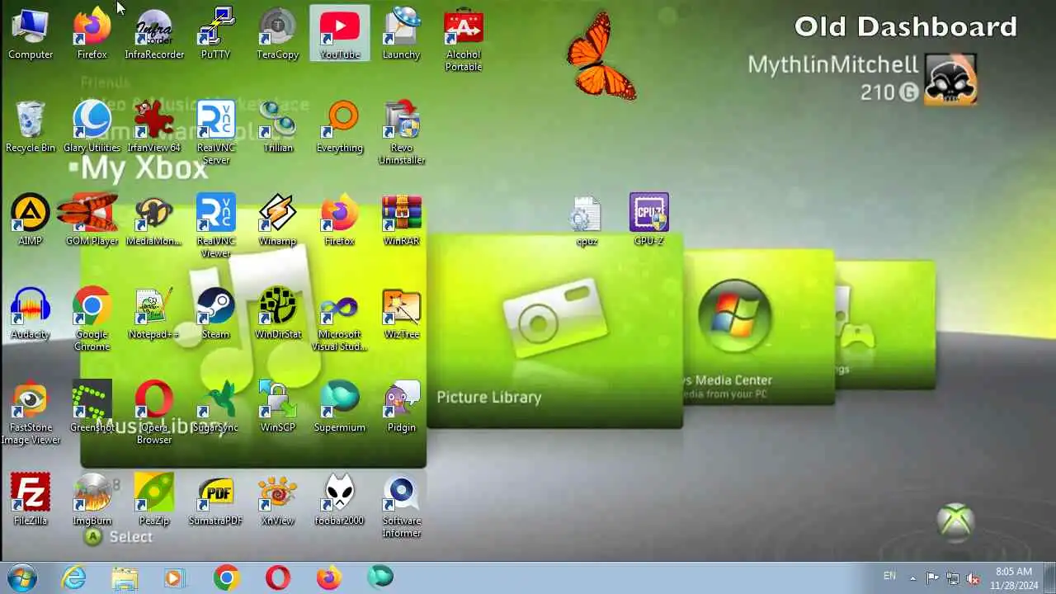The image size is (1056, 594).
Task: Select the Google Chrome desktop shortcut
Action: click(x=92, y=319)
